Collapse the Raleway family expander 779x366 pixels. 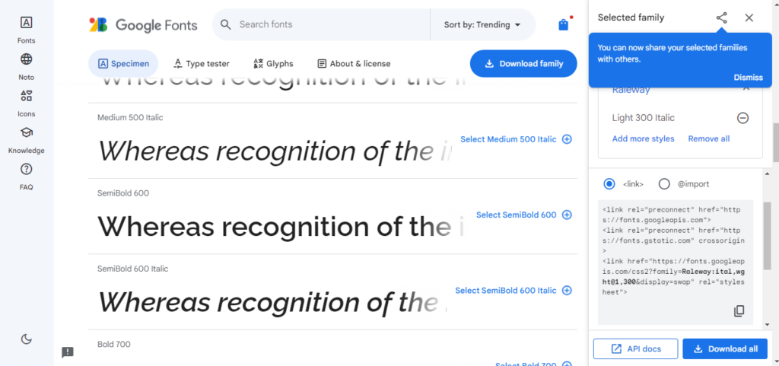point(746,89)
